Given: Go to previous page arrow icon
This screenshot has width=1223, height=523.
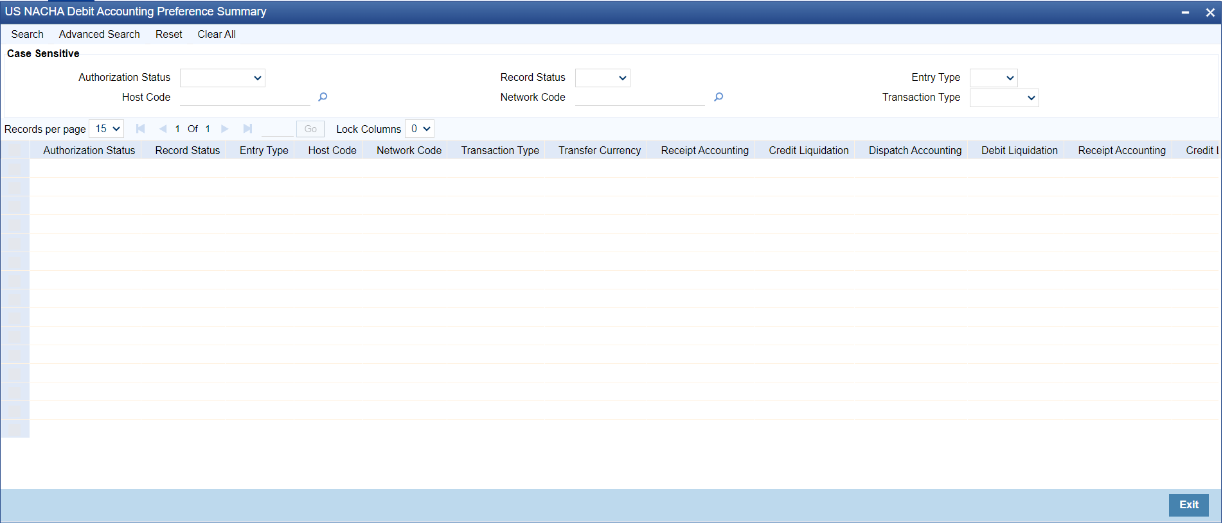Looking at the screenshot, I should click(163, 129).
